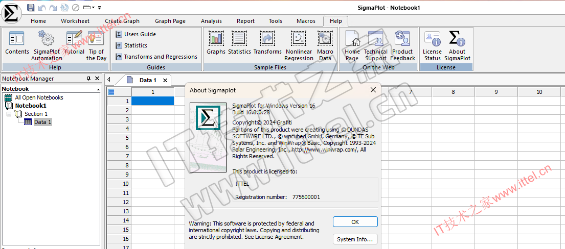
Task: Open Transforms and Regressions guide
Action: 156,57
